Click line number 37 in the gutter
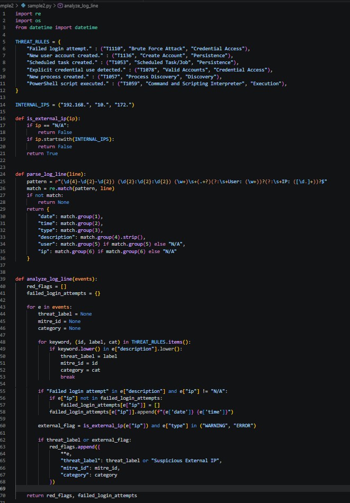This screenshot has height=503, width=350. [x=3, y=265]
